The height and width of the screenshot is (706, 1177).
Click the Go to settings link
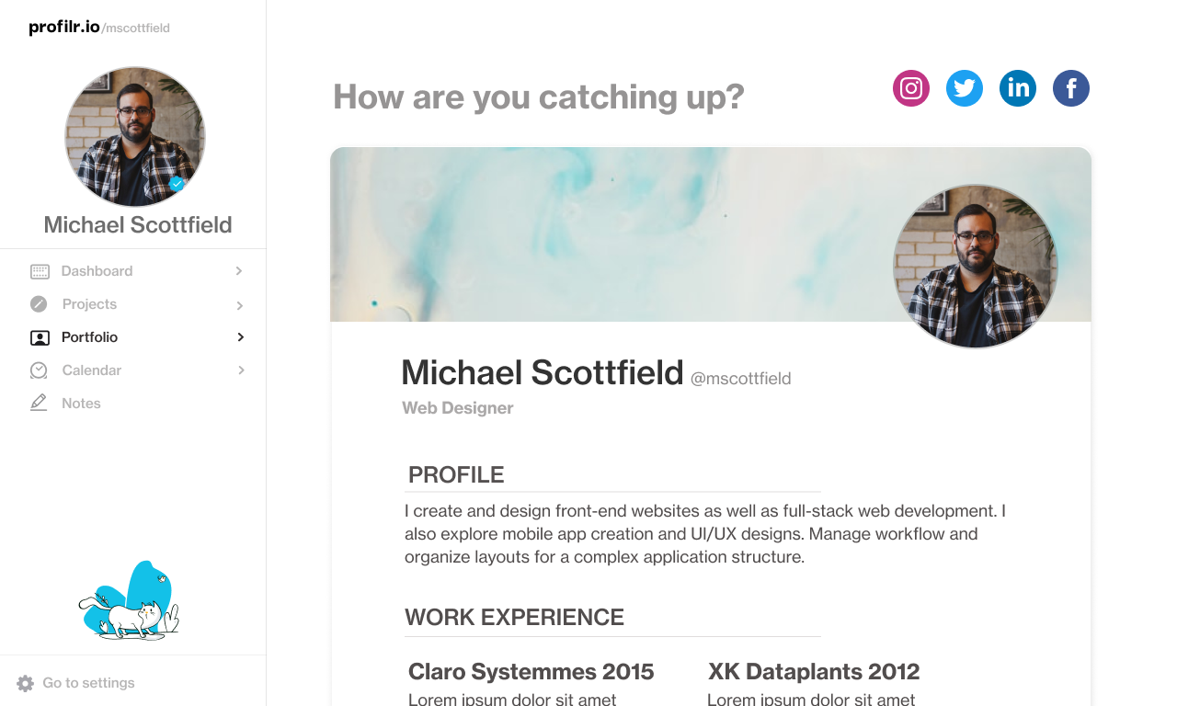(88, 683)
